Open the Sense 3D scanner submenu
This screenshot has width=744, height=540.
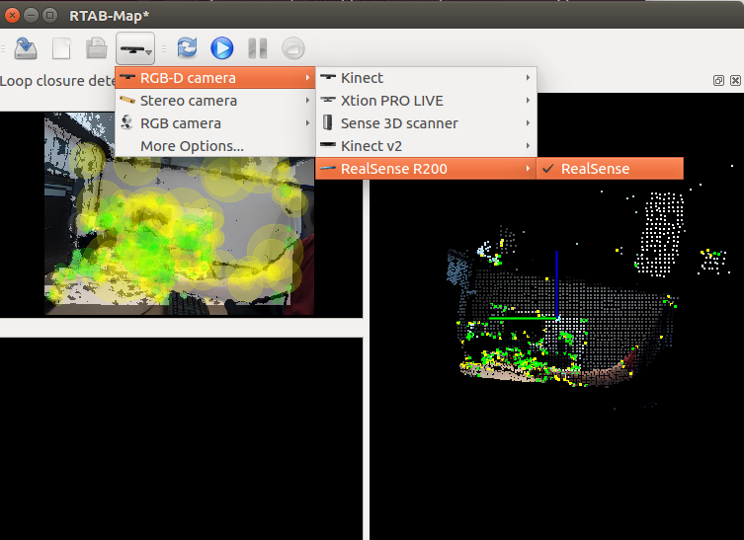click(x=425, y=123)
